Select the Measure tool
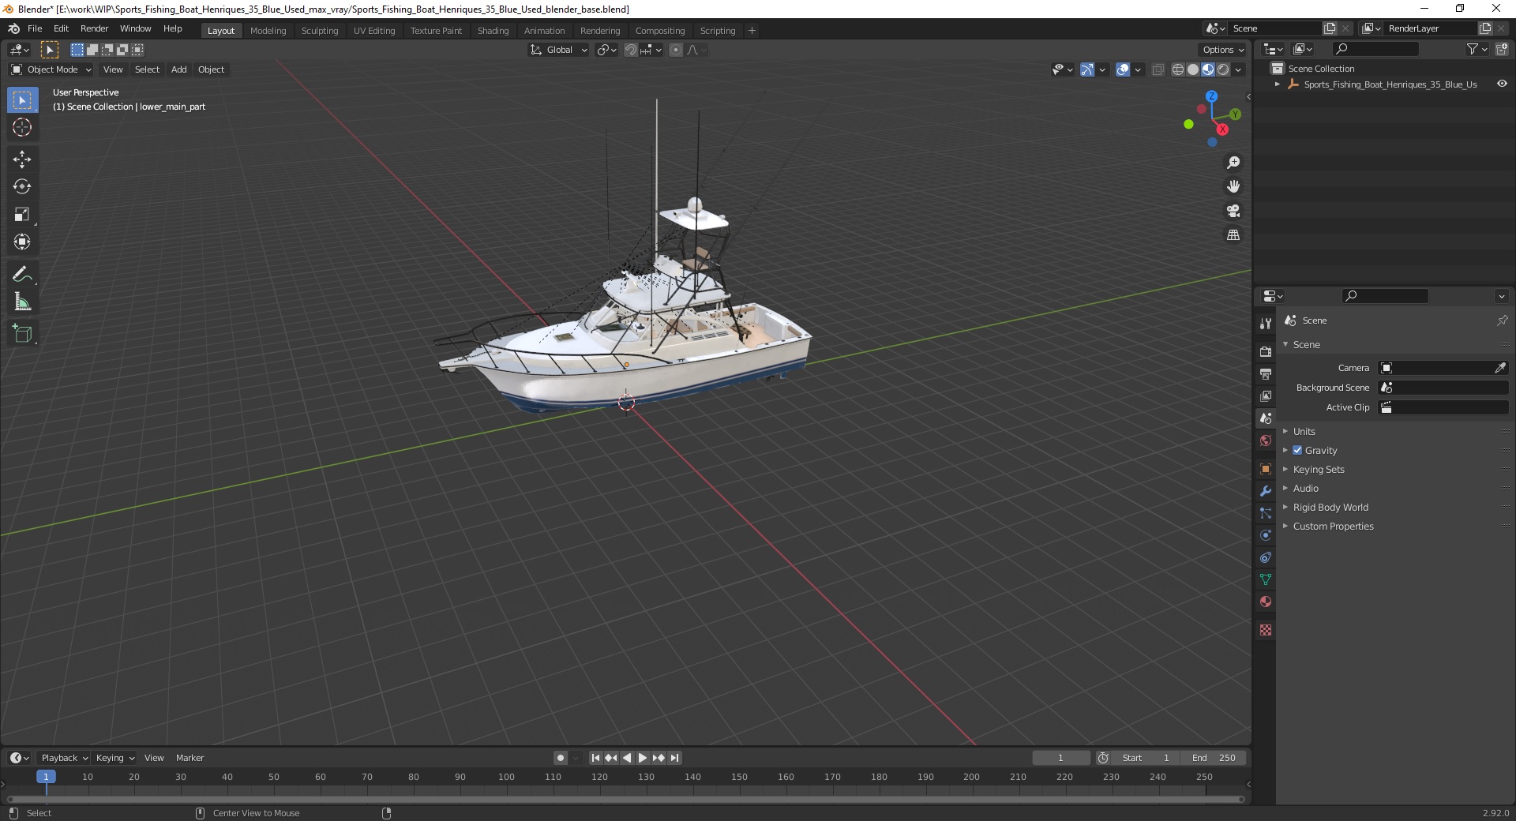Viewport: 1516px width, 821px height. pos(22,302)
